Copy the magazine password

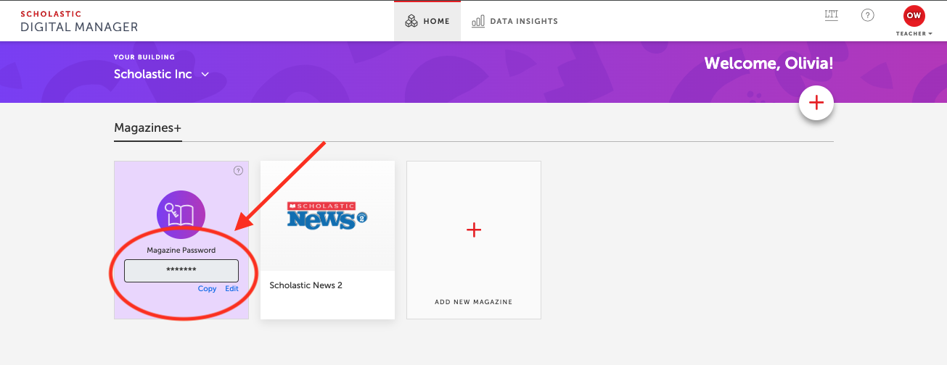coord(207,288)
